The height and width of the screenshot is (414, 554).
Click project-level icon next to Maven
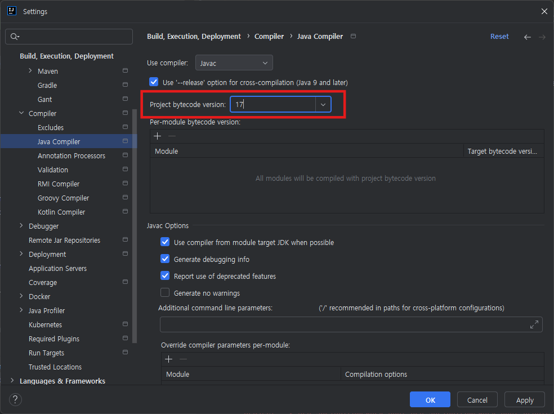(x=125, y=71)
